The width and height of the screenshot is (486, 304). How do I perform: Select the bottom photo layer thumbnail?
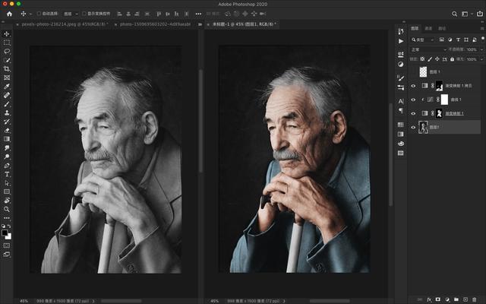(x=423, y=127)
